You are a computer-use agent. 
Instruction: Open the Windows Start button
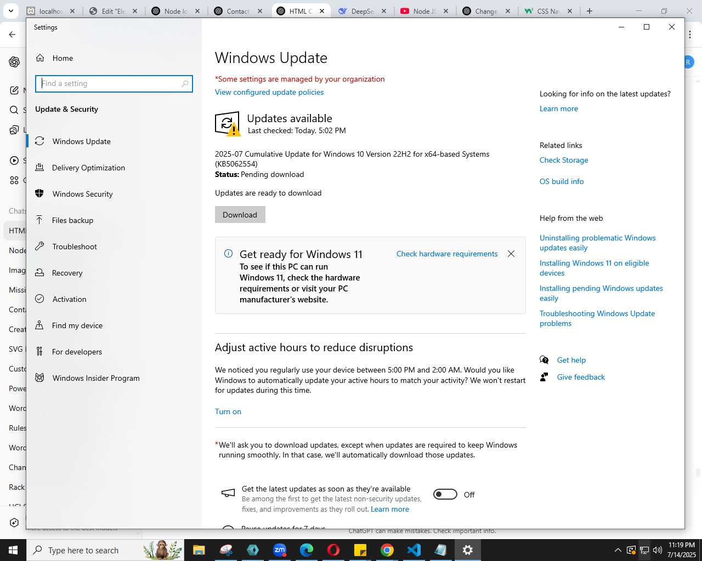[13, 550]
